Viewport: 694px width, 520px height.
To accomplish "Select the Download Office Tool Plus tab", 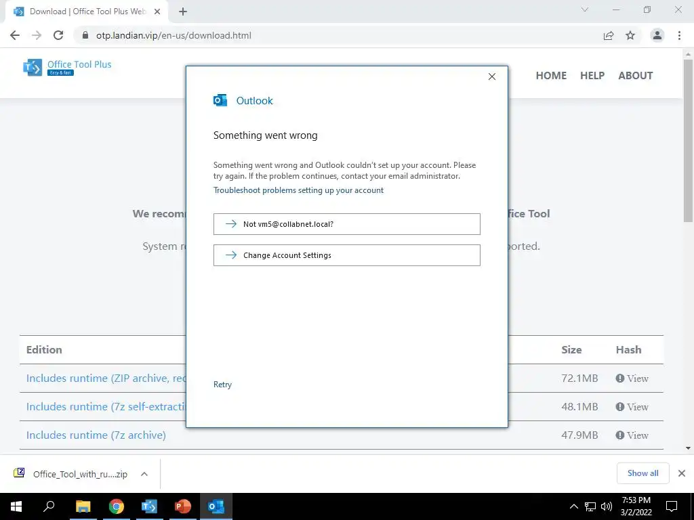I will (87, 12).
